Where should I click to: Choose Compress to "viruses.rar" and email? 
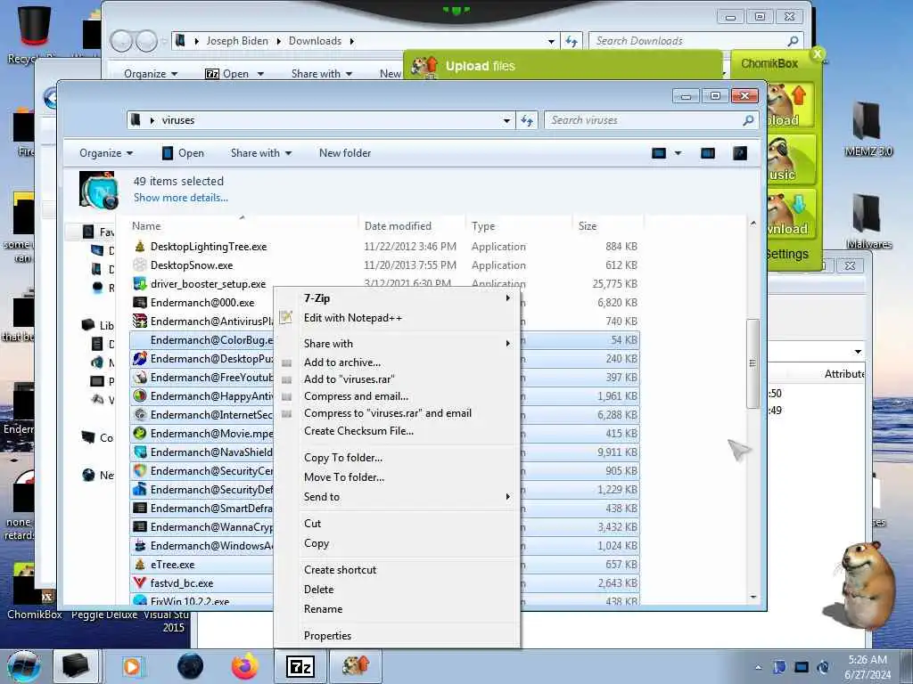click(x=396, y=413)
